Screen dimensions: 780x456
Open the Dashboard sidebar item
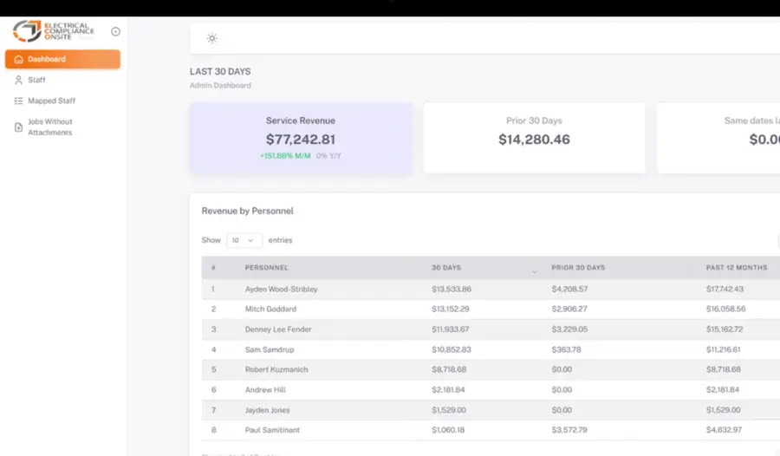[62, 59]
